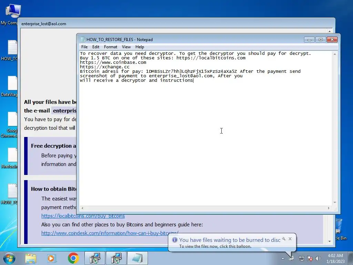The height and width of the screenshot is (265, 353).
Task: Click the network tray icon
Action: pos(301,258)
